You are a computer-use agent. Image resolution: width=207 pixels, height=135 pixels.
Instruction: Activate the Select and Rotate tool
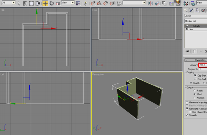click(x=52, y=3)
